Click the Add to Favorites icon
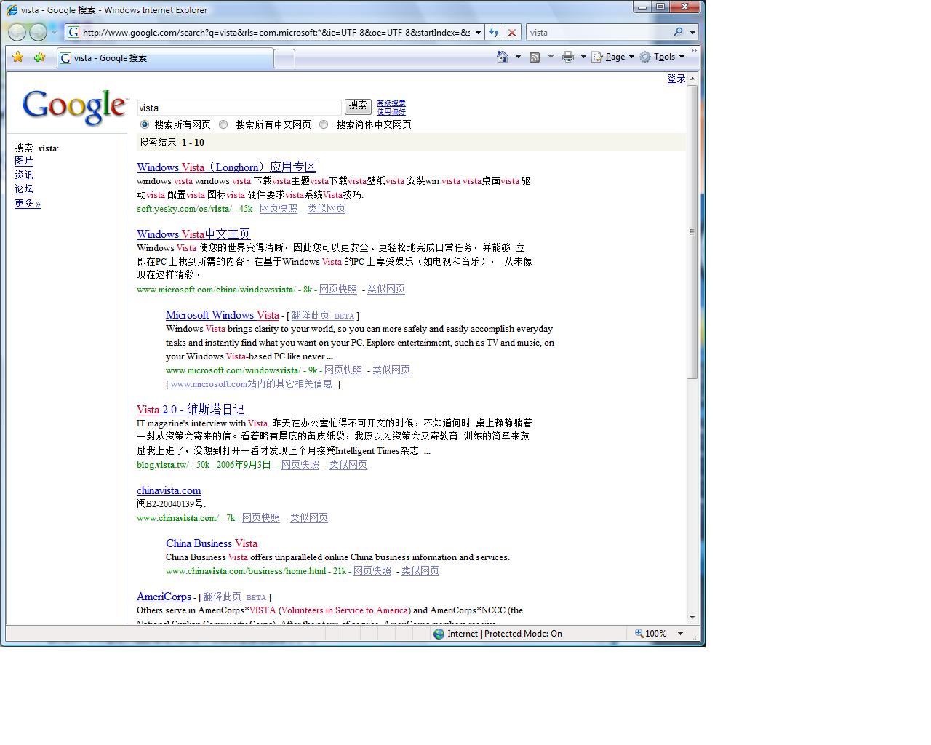This screenshot has height=745, width=931. click(39, 57)
